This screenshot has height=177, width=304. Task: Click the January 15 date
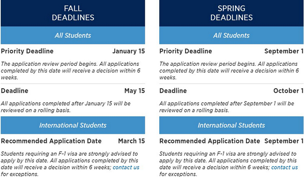[x=128, y=51]
